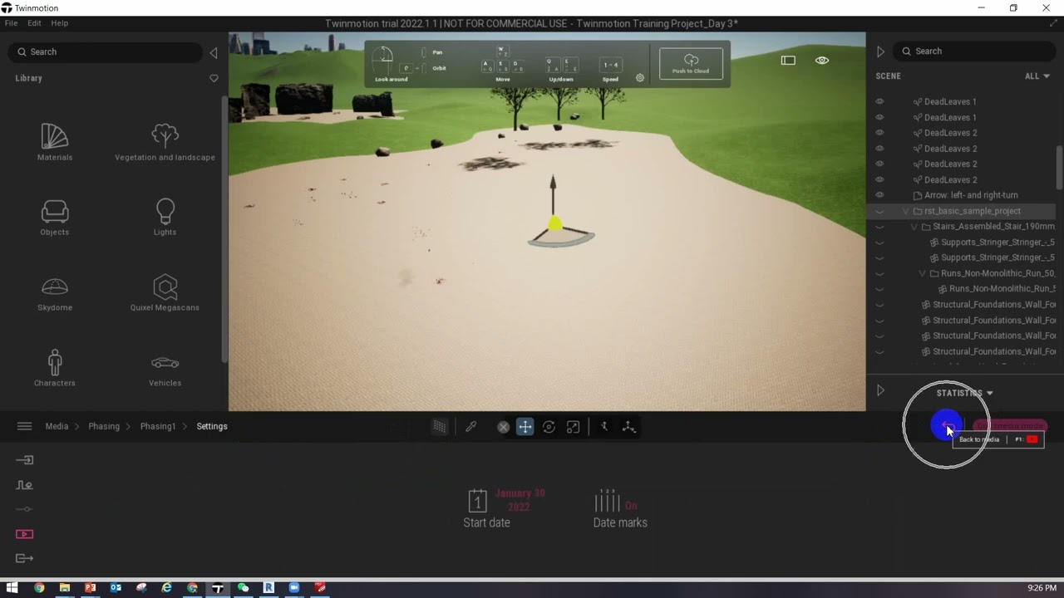Click the favorites heart icon in Library
Screen dimensions: 1064x598
(x=214, y=78)
